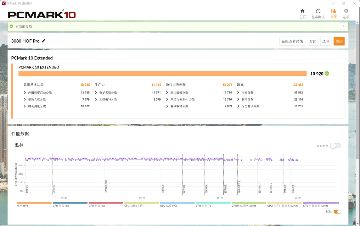Click the Digital Content Creation score 13 277
The width and height of the screenshot is (360, 226).
tap(227, 85)
